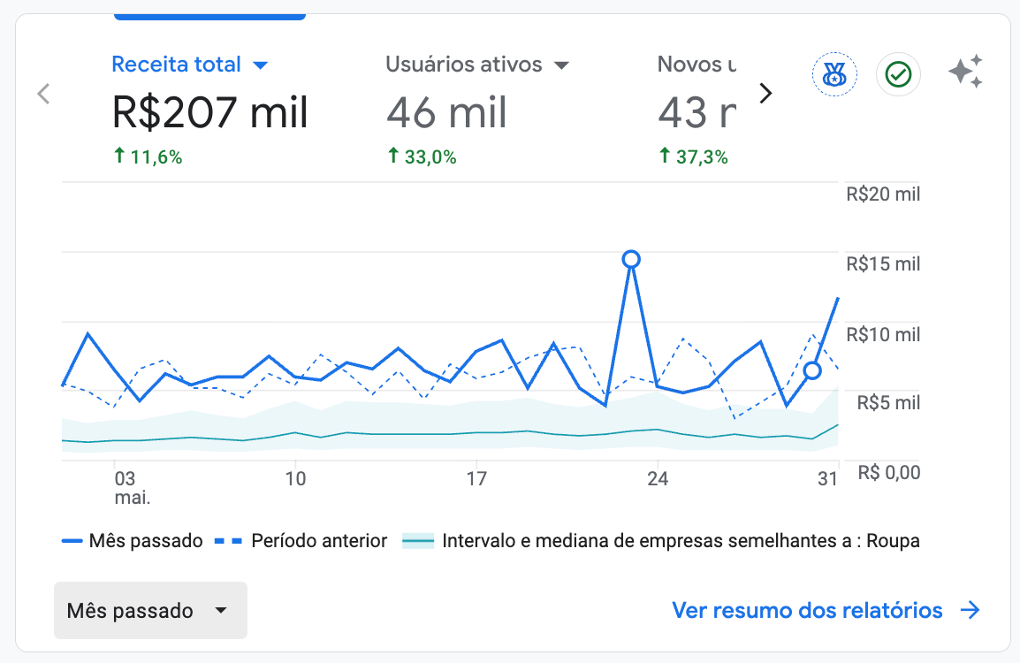This screenshot has width=1020, height=663.
Task: Click the 10 date axis label
Action: [295, 479]
